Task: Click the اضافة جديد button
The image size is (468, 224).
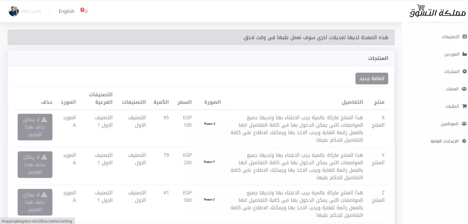Action: (372, 79)
